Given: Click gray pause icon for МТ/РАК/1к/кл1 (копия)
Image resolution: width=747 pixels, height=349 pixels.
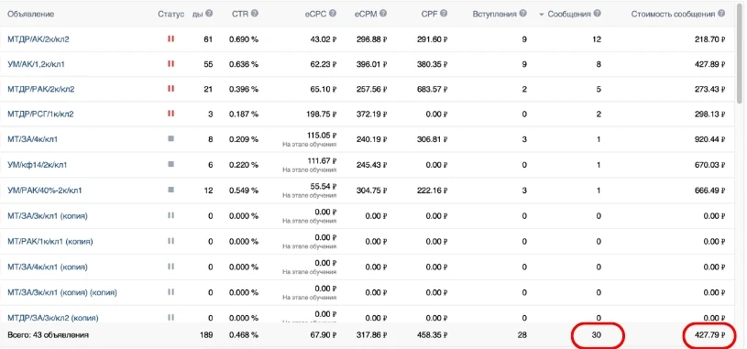Looking at the screenshot, I should pyautogui.click(x=170, y=240).
